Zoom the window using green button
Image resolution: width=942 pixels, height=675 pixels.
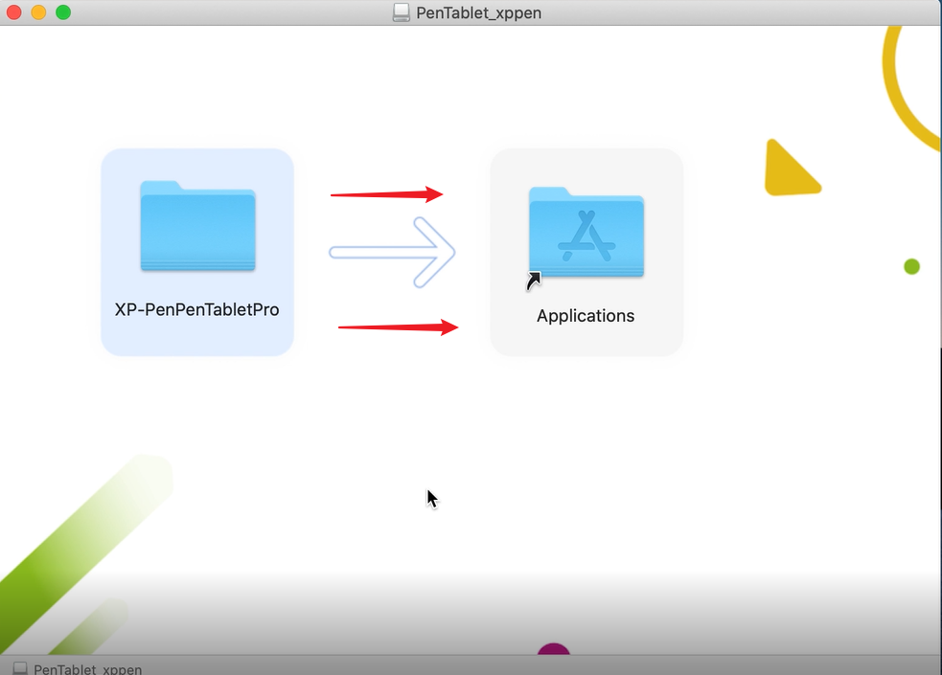tap(63, 12)
